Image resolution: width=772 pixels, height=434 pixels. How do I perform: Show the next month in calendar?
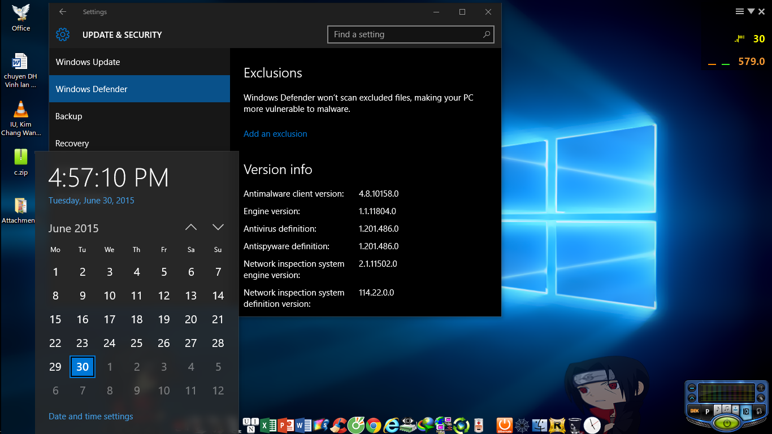[218, 227]
